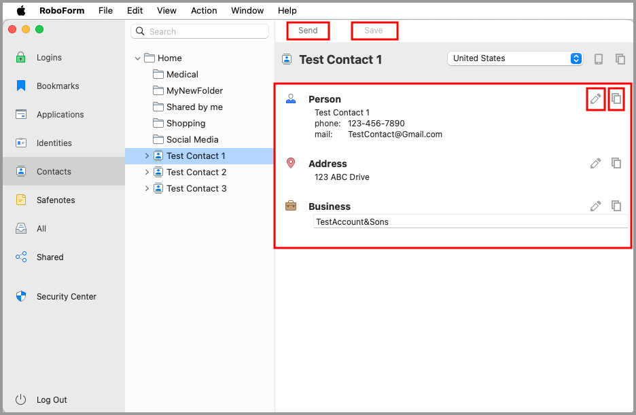Open Bookmarks in the sidebar
This screenshot has width=636, height=415.
(58, 86)
